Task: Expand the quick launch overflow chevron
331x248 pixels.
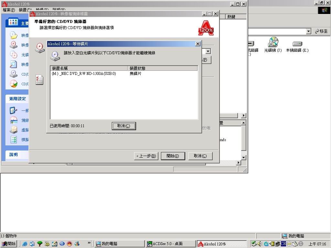Action: coord(89,243)
